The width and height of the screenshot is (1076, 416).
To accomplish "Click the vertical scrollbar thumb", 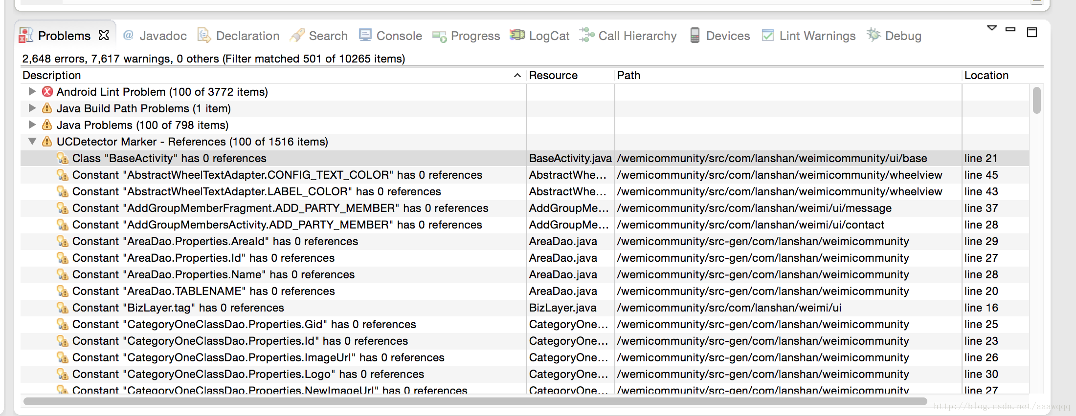I will 1036,100.
